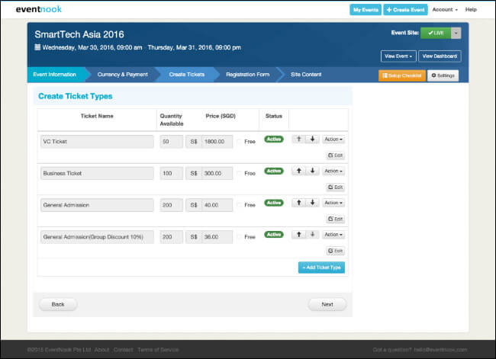Image resolution: width=496 pixels, height=359 pixels.
Task: Click the Business Ticket name field
Action: click(97, 173)
